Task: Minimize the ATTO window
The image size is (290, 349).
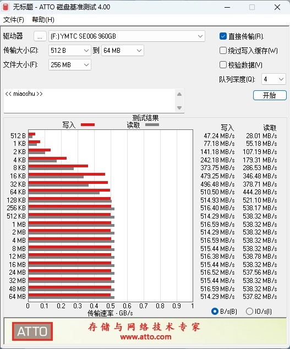Action: pos(227,7)
